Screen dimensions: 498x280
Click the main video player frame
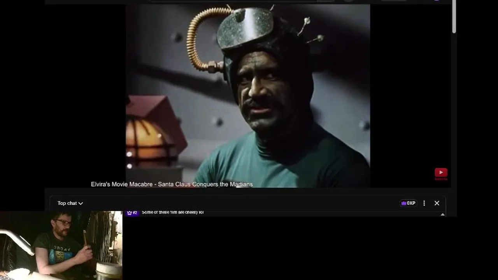click(x=248, y=96)
